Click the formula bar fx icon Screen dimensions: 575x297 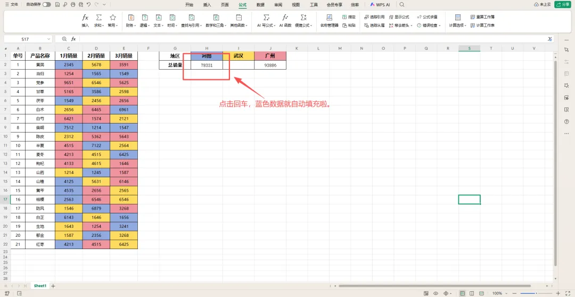click(73, 39)
